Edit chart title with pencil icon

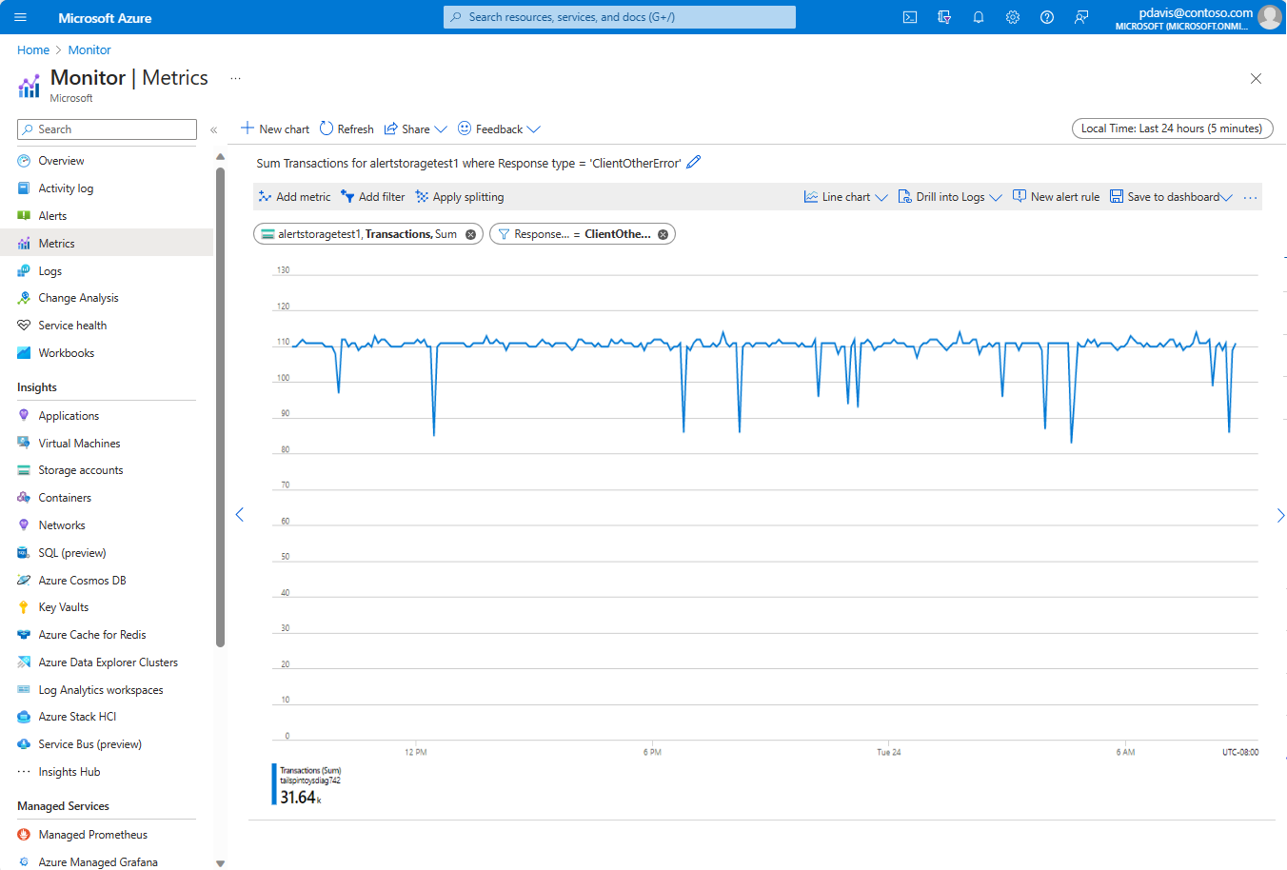pos(694,163)
